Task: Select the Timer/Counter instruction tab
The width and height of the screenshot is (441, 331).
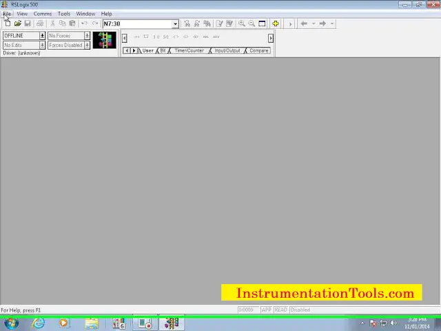Action: 189,50
